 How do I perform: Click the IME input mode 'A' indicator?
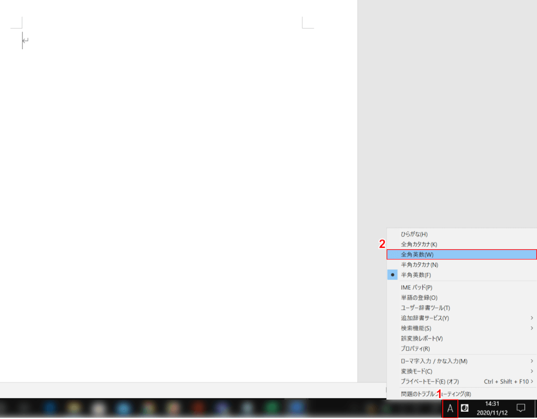click(x=450, y=409)
